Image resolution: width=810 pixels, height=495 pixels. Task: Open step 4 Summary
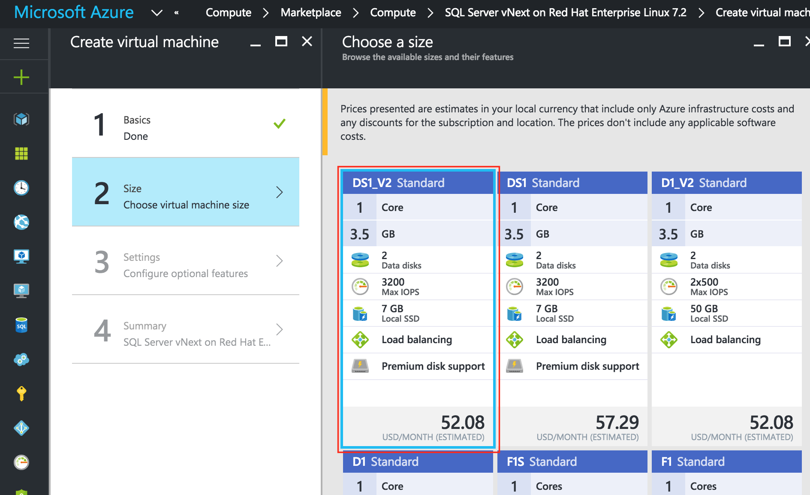tap(186, 329)
